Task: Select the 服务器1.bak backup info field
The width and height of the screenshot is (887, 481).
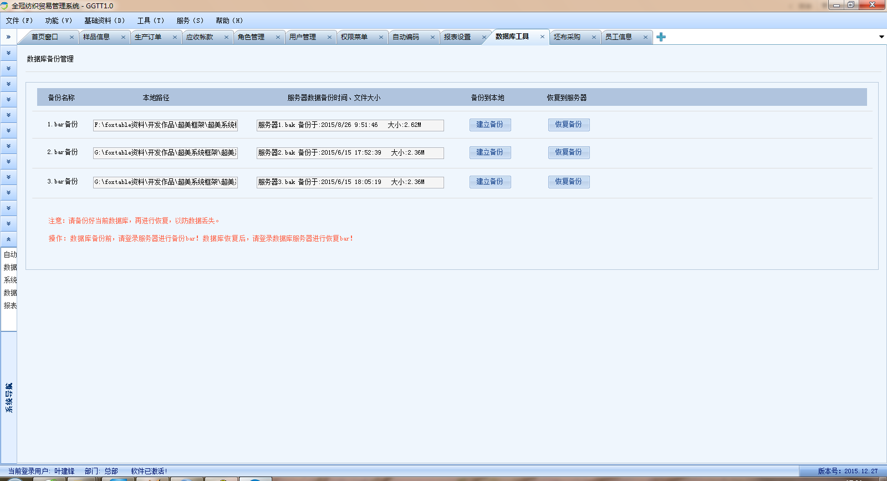Action: [350, 125]
